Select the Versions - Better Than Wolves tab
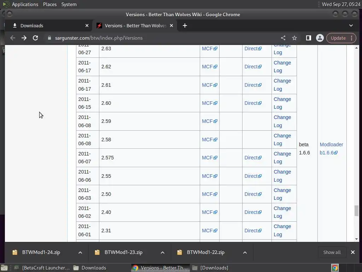Screen dimensions: 362x272 pyautogui.click(x=135, y=25)
